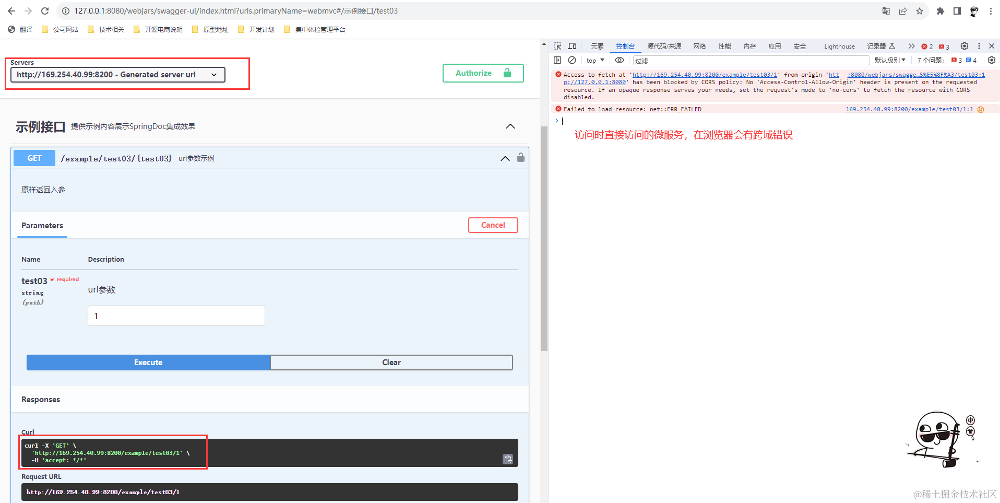Go forward in browser history

point(28,11)
